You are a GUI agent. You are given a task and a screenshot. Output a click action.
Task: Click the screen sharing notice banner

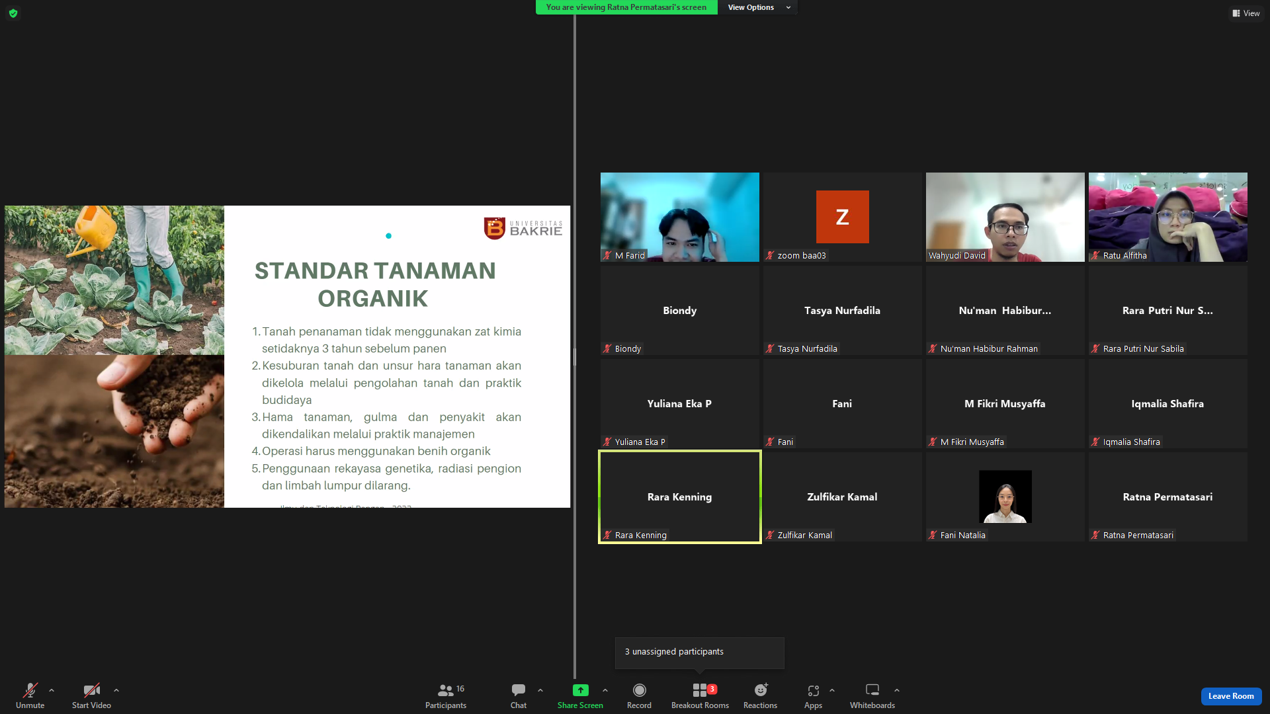pos(626,7)
